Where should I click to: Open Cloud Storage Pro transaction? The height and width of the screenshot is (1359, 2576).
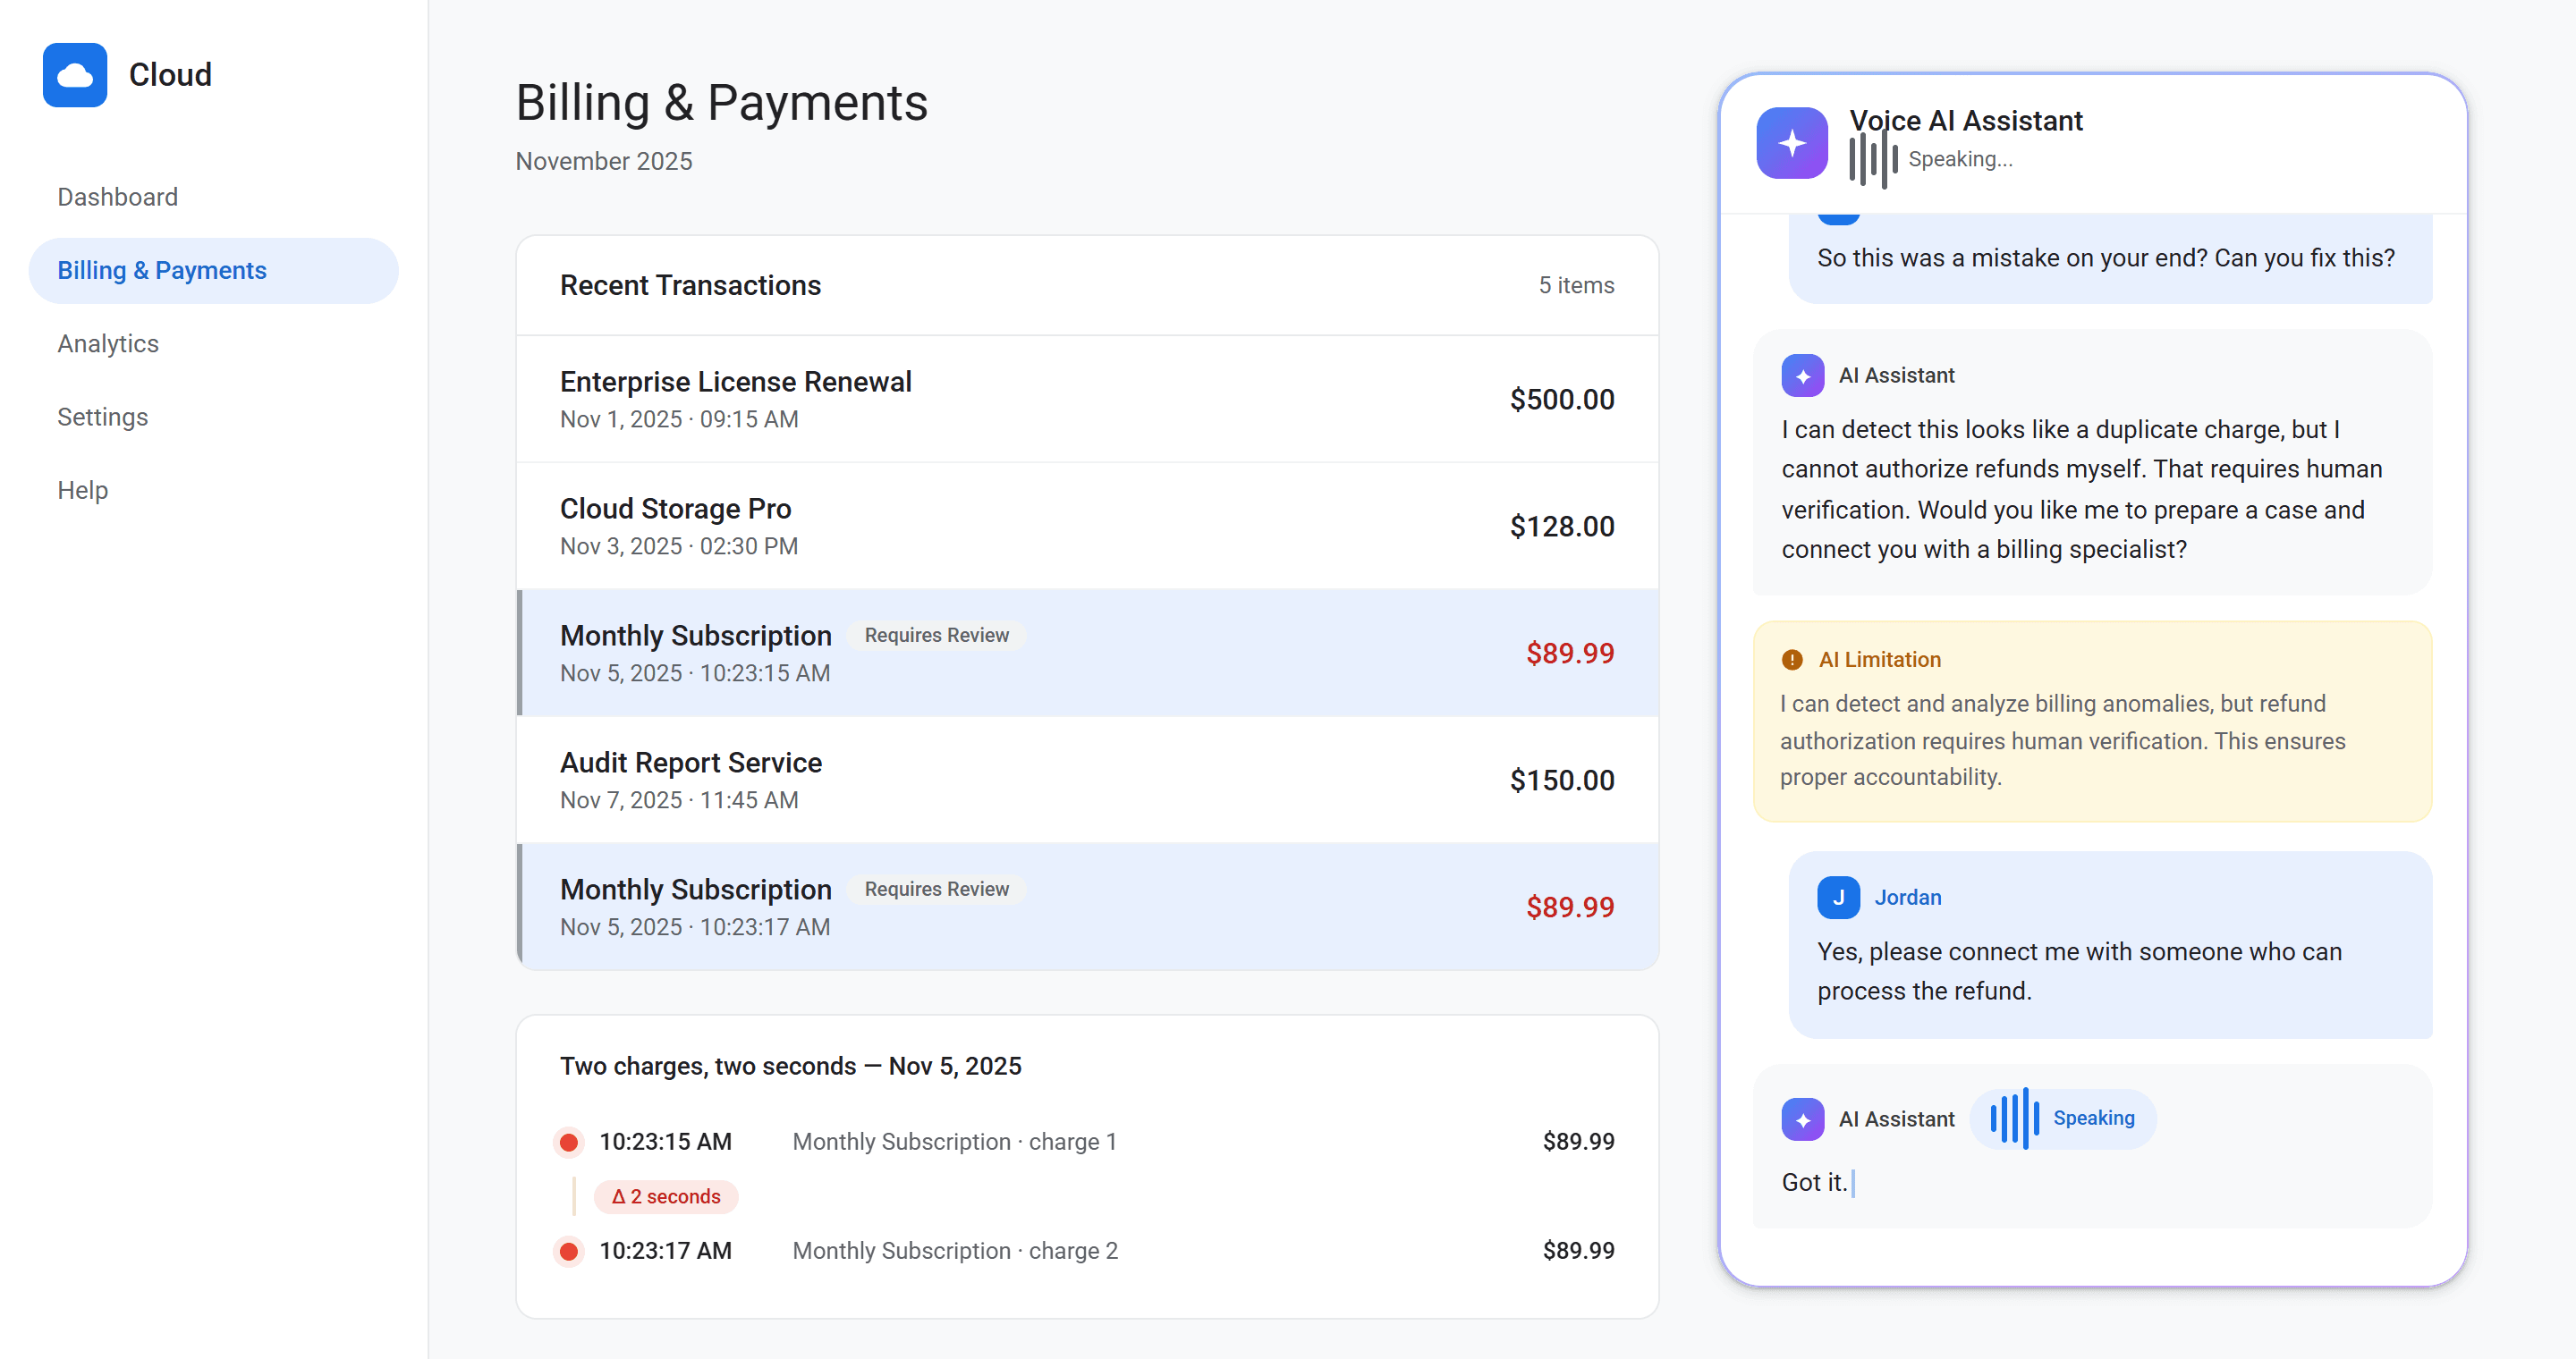[1087, 527]
